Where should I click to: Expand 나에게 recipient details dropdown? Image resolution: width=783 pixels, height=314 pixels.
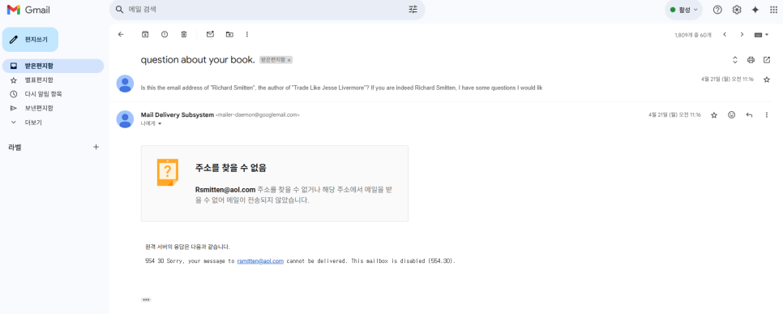(x=160, y=124)
